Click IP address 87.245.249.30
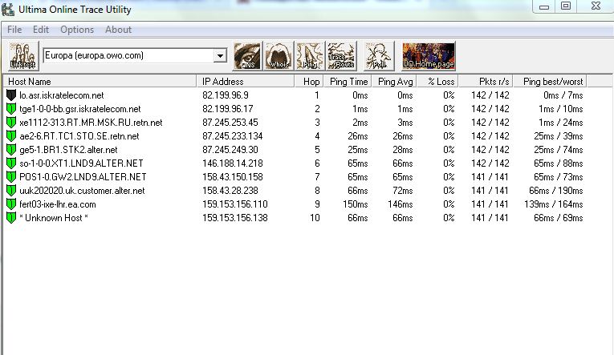This screenshot has width=614, height=355. 230,150
